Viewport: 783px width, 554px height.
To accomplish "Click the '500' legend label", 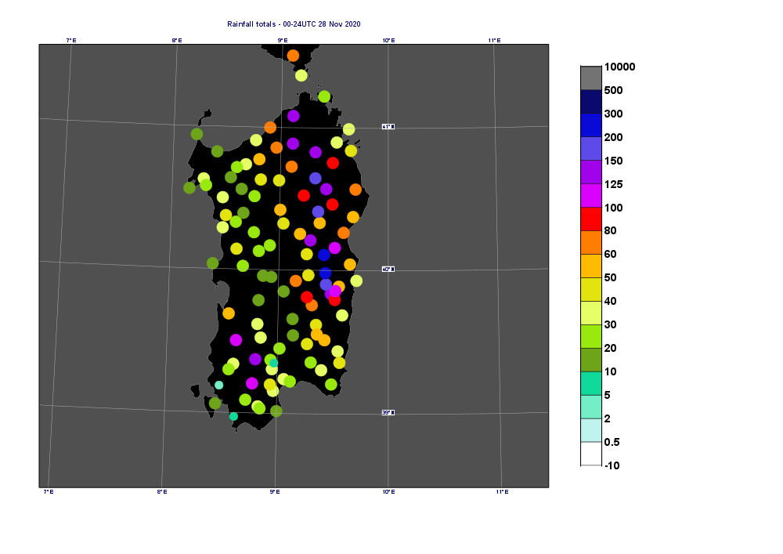I will coord(614,90).
